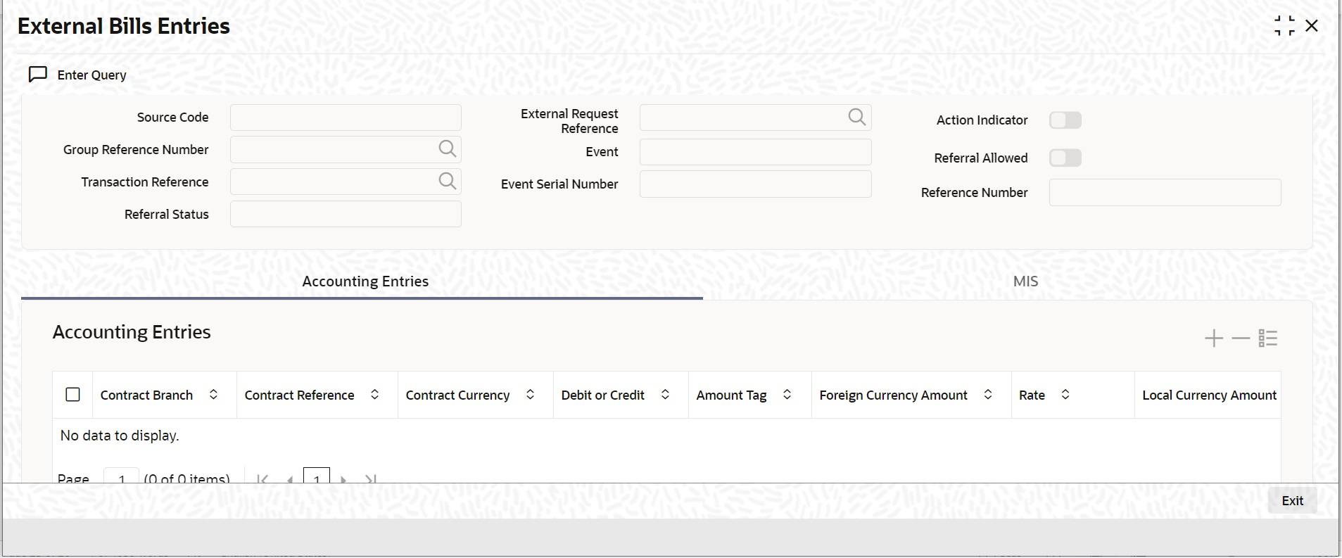Sort by Contract Currency column arrows
Viewport: 1342px width, 558px height.
[530, 395]
